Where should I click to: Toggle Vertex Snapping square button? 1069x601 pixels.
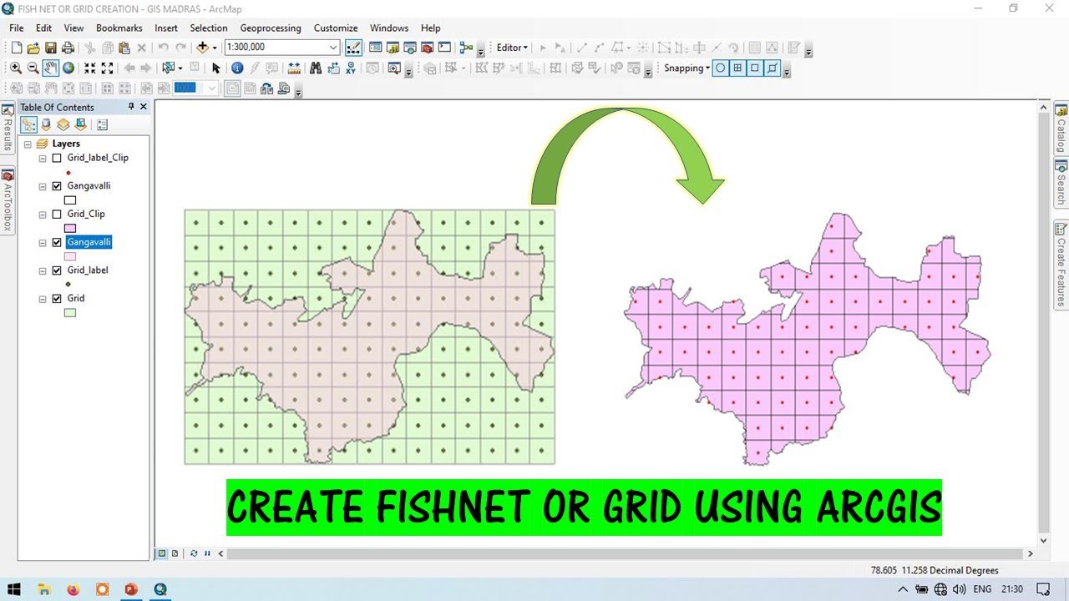pos(755,68)
